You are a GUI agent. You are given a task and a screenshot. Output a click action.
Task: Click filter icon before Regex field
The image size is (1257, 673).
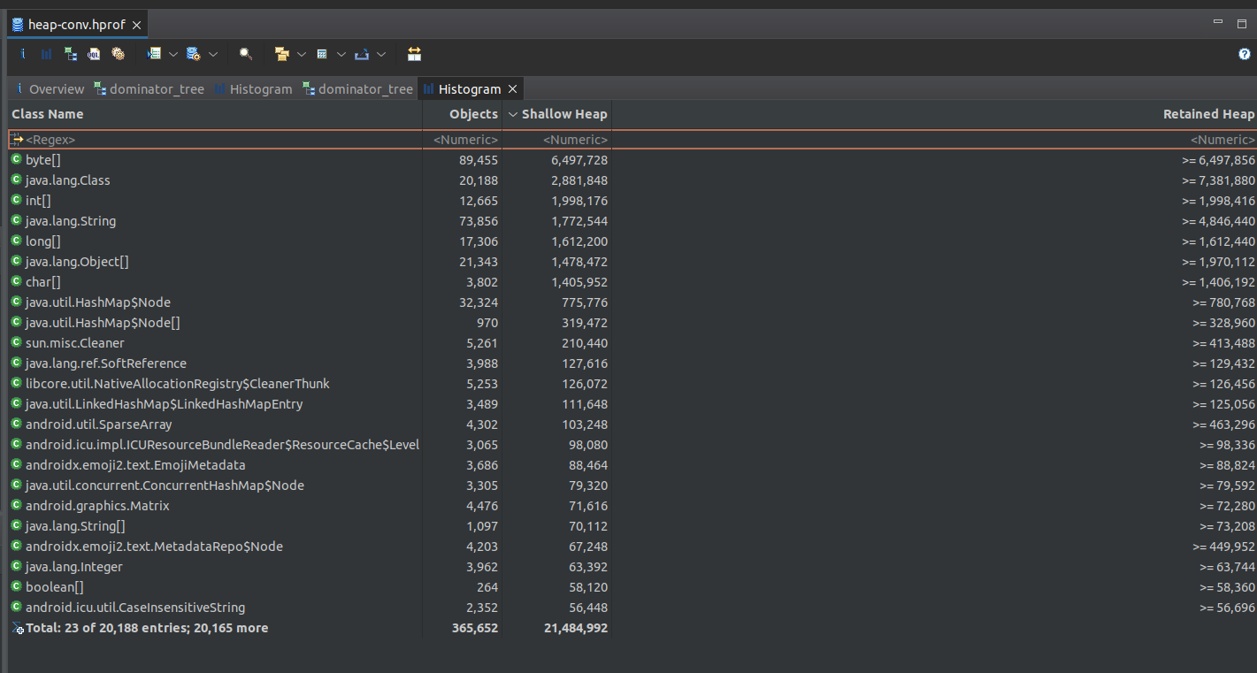[x=17, y=140]
